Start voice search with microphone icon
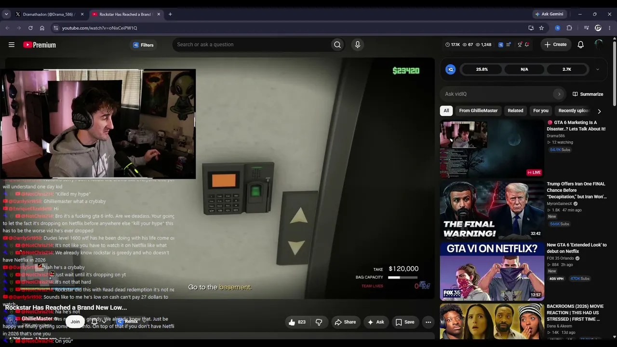Viewport: 617px width, 347px height. (357, 45)
